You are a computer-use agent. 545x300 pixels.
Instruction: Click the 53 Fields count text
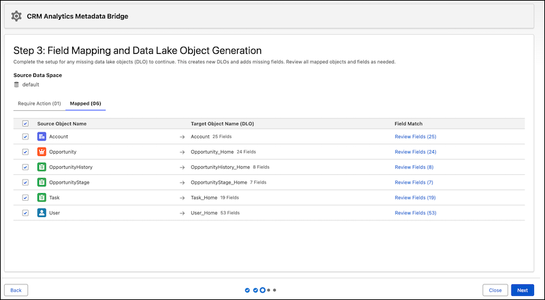pyautogui.click(x=230, y=213)
